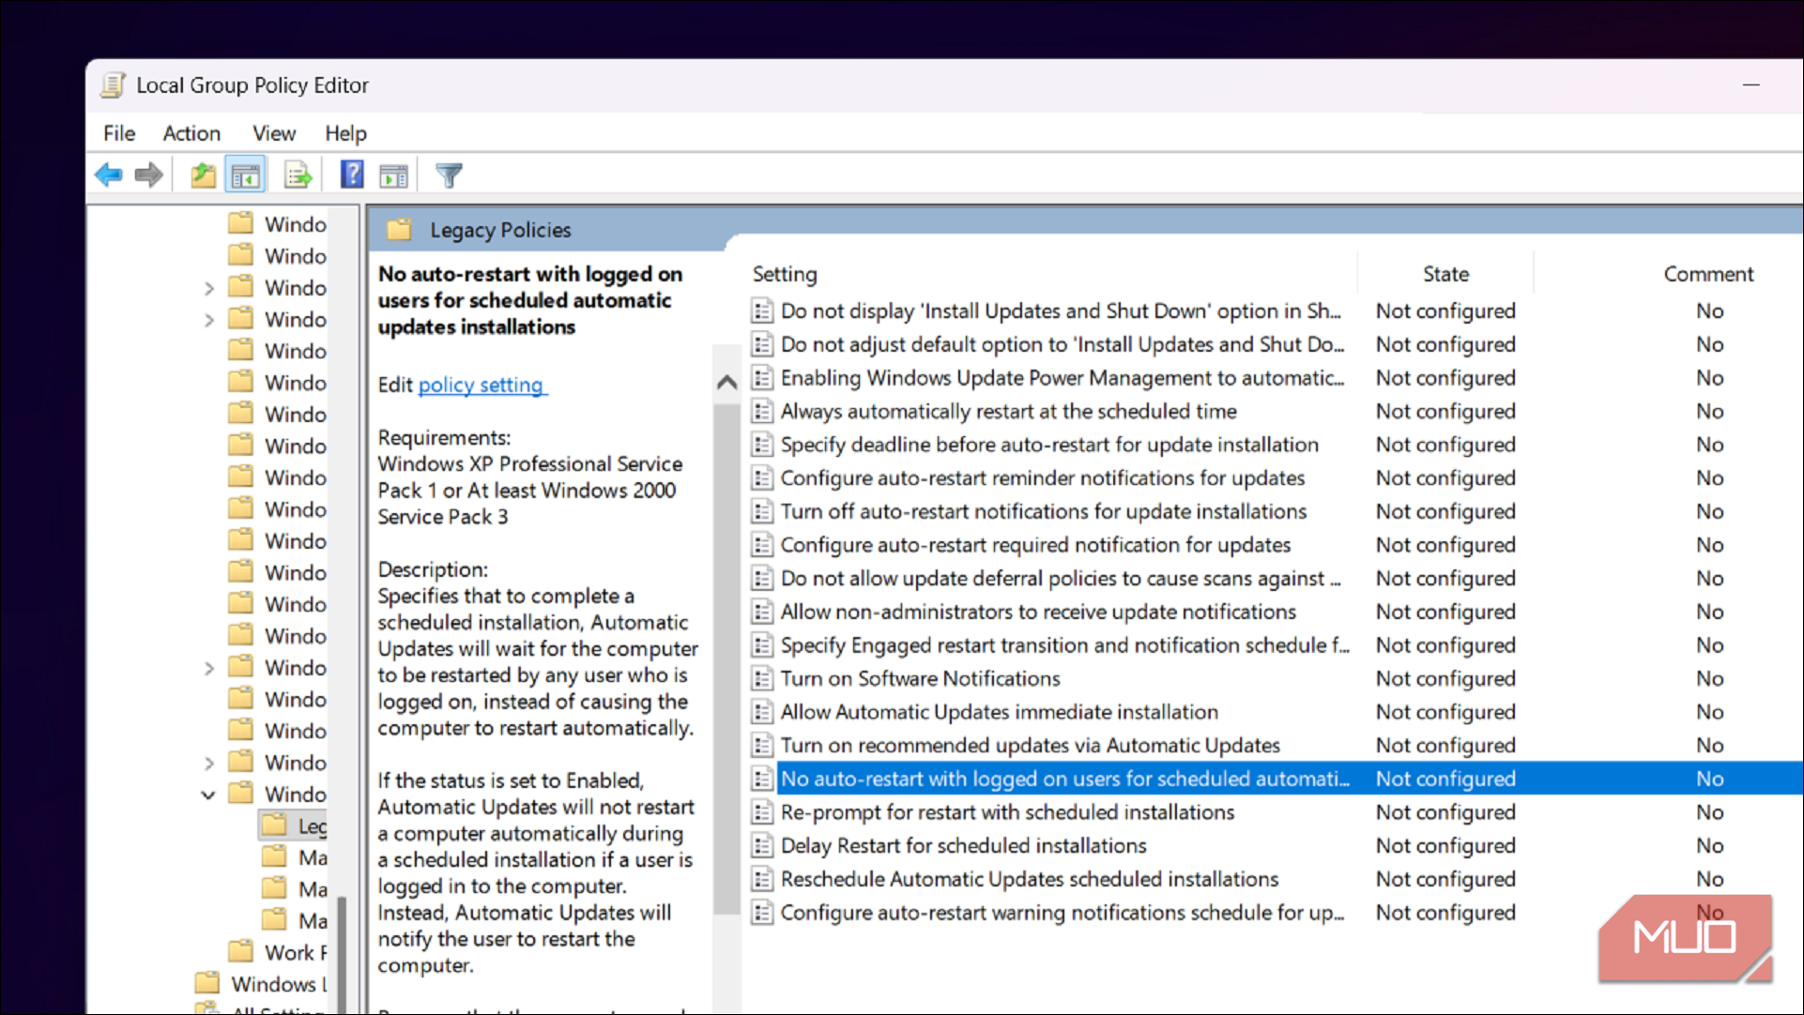The height and width of the screenshot is (1015, 1804).
Task: Open the Help menu
Action: point(345,133)
